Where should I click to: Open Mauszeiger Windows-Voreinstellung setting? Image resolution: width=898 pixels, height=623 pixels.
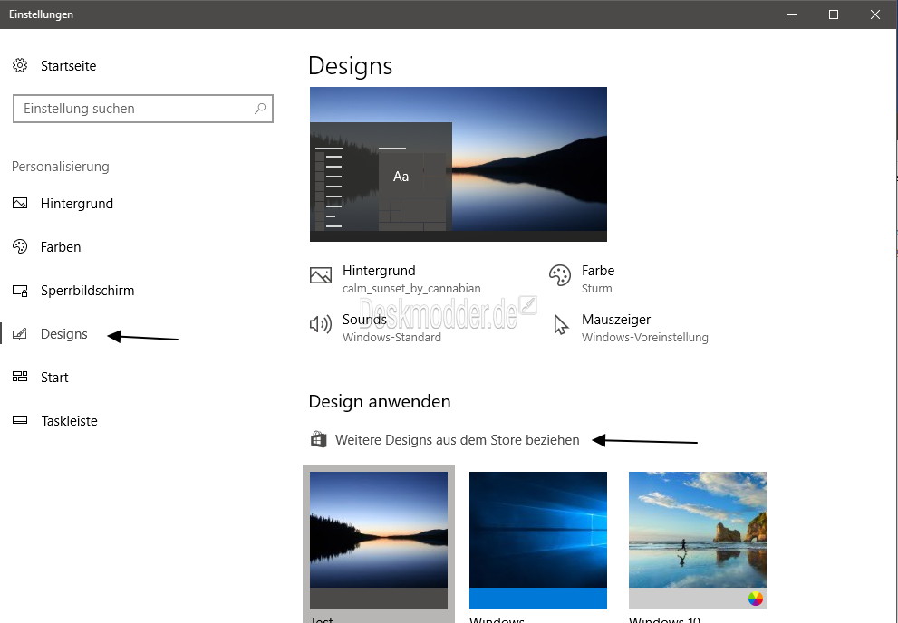(x=629, y=328)
